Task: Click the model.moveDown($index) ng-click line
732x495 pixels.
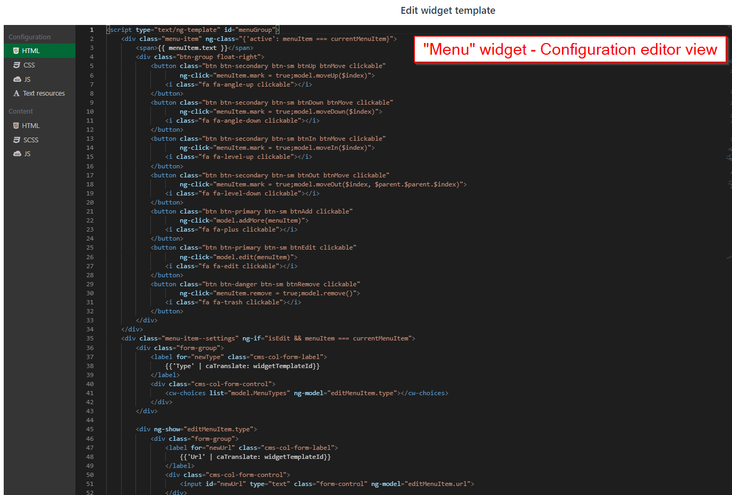Action: click(x=281, y=112)
